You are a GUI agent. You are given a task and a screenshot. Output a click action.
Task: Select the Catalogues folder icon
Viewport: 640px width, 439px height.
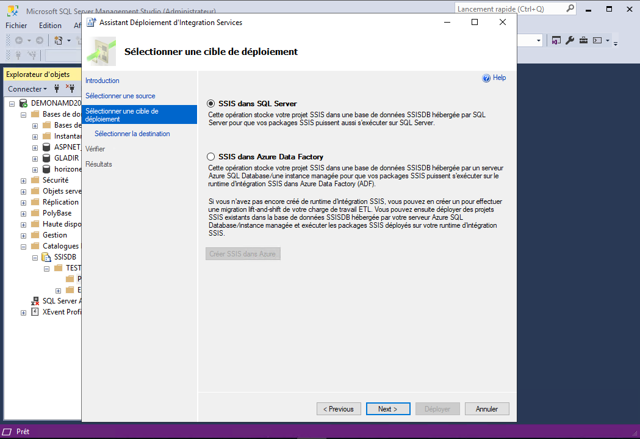[35, 246]
